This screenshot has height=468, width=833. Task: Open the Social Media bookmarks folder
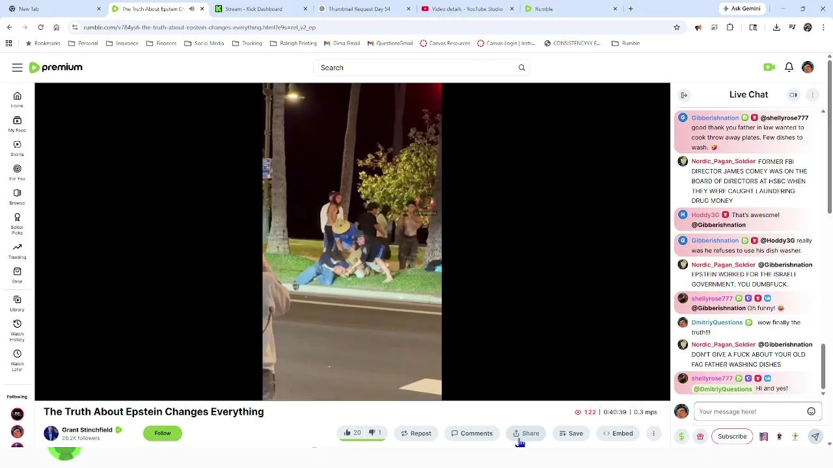click(x=204, y=44)
